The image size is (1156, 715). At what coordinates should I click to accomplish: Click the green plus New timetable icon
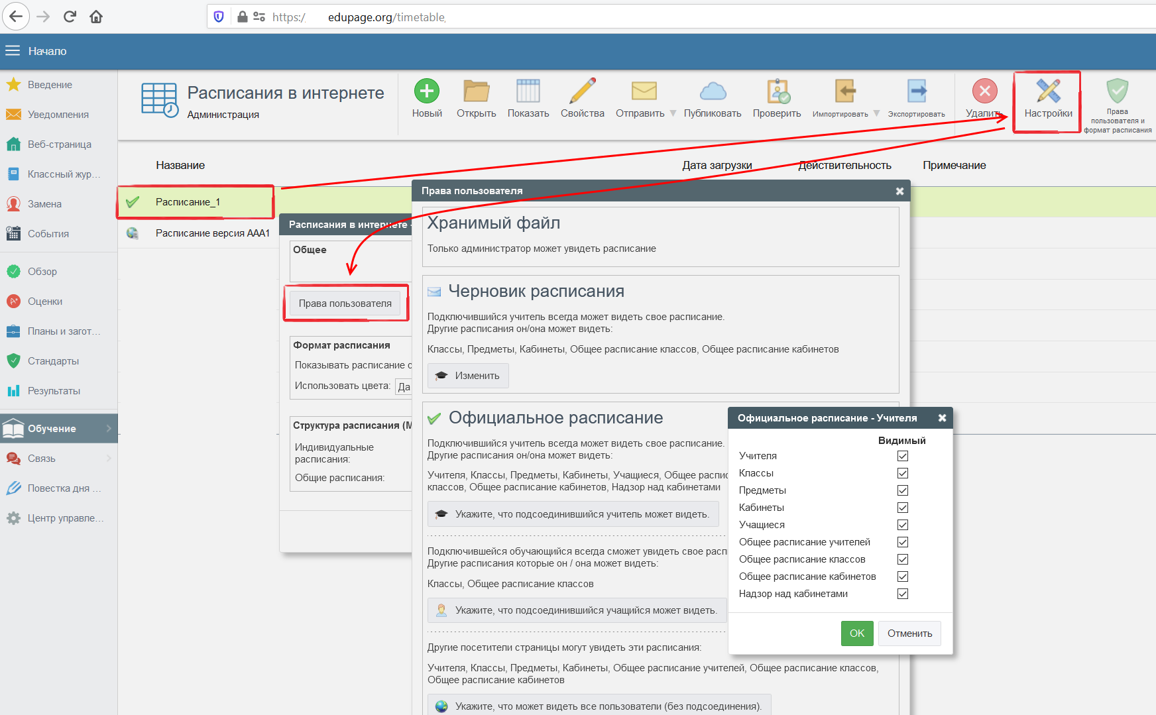point(427,91)
